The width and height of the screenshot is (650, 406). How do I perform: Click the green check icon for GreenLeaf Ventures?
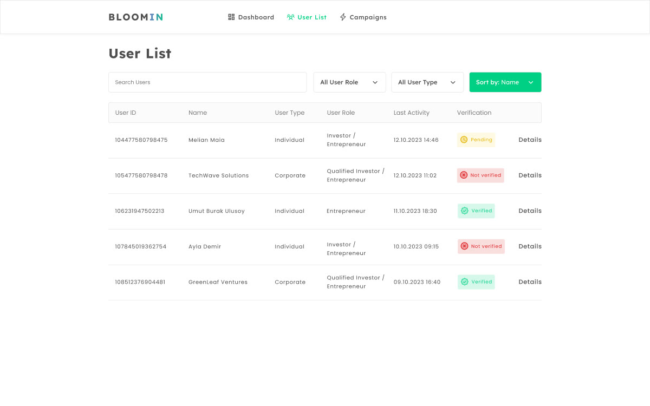click(464, 282)
